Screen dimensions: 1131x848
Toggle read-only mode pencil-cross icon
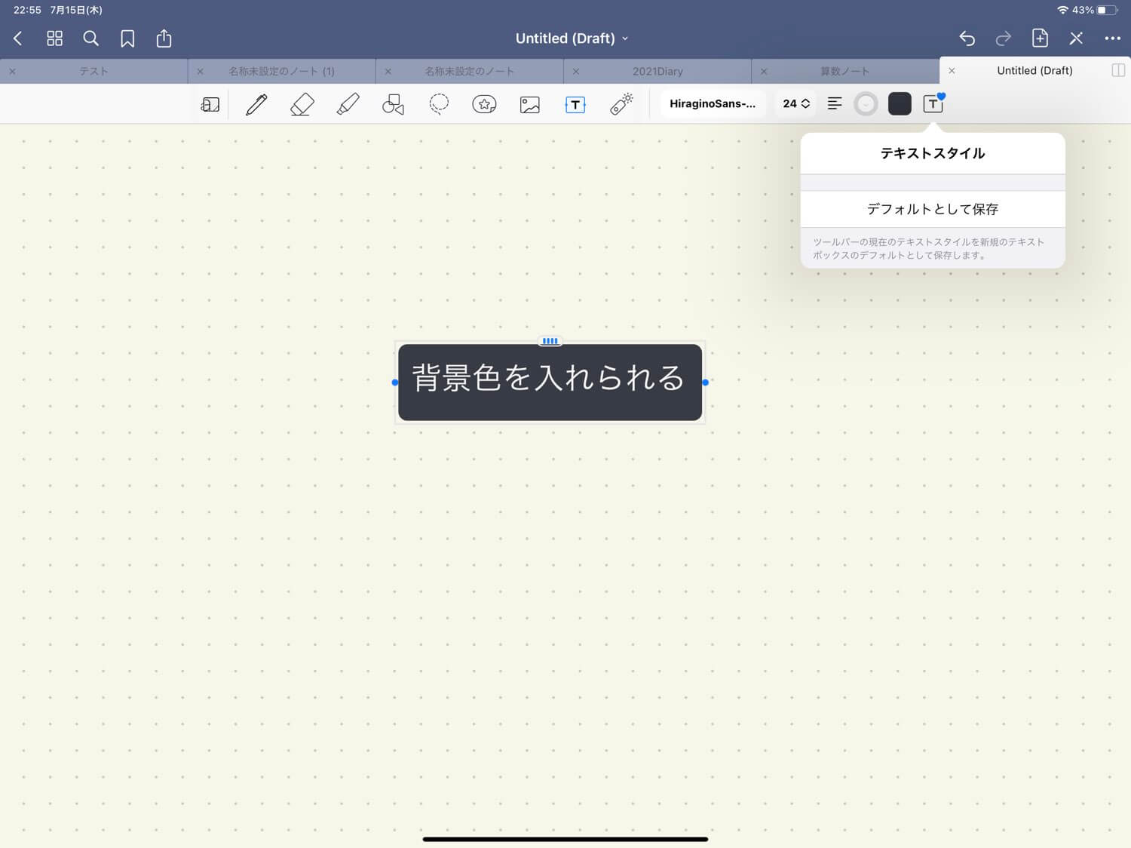point(1076,38)
